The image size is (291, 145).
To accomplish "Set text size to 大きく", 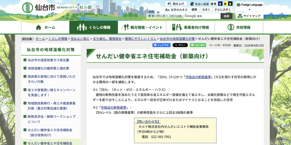I will click(x=206, y=10).
